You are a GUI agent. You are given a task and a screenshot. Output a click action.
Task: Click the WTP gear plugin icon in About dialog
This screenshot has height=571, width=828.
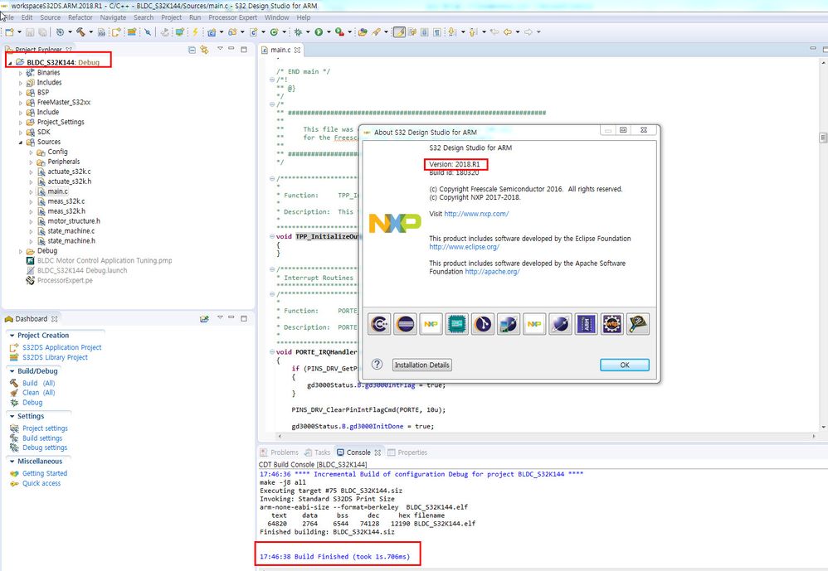coord(612,324)
